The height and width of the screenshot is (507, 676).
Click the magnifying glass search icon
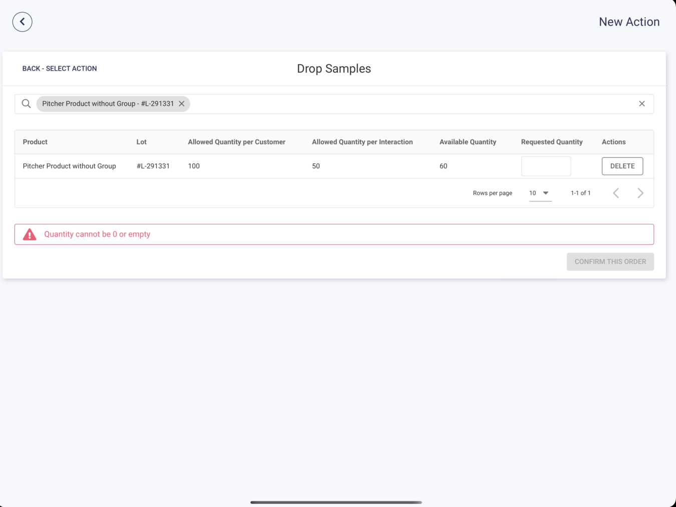pos(26,104)
